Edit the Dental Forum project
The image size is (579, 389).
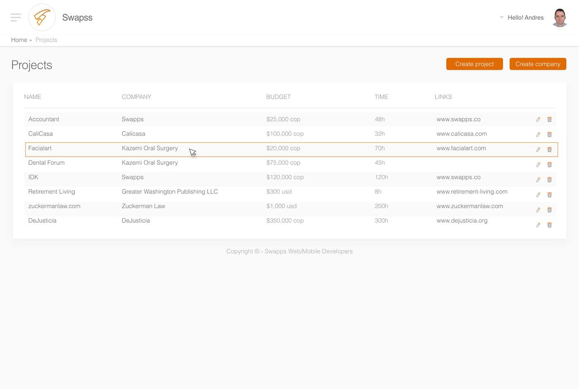538,165
